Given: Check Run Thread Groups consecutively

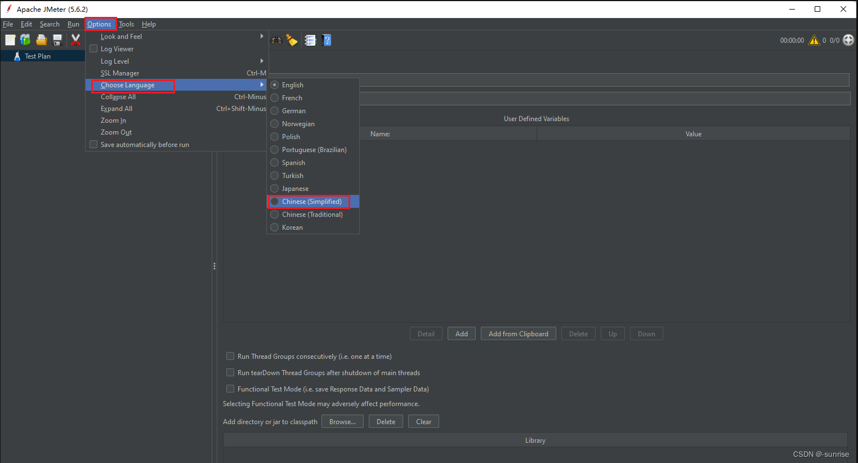Looking at the screenshot, I should point(230,356).
